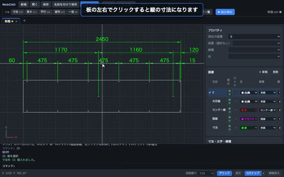The width and height of the screenshot is (284, 177).
Task: Open linetype dropdown for 外形線 layer
Action: (268, 101)
